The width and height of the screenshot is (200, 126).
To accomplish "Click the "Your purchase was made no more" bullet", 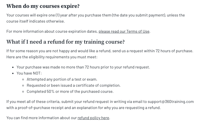I will tap(83, 67).
